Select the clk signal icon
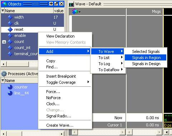 point(10,23)
